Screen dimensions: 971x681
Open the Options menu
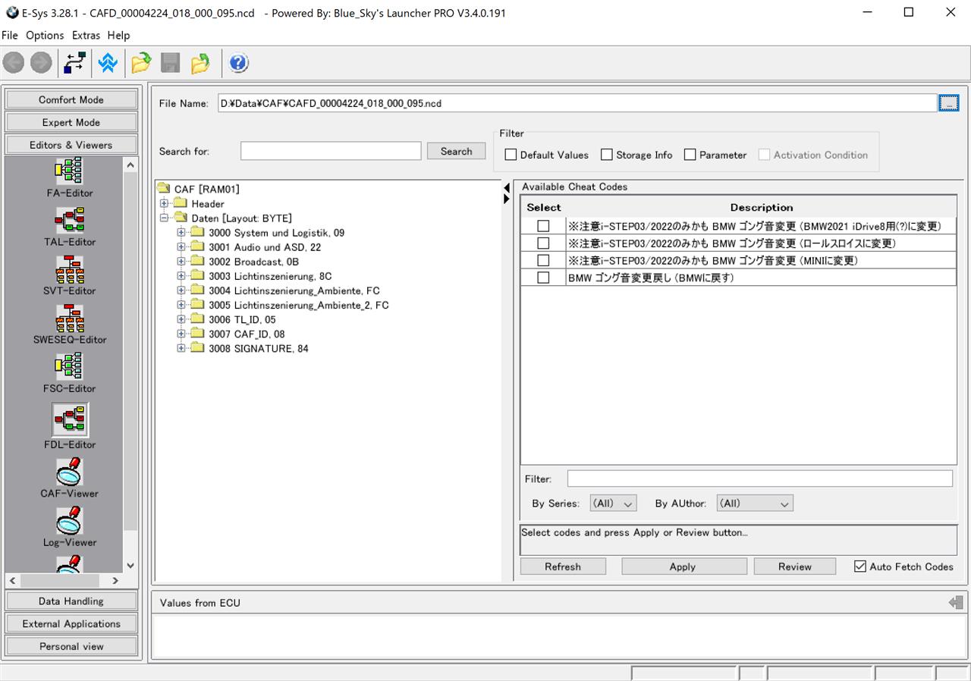[x=45, y=36]
